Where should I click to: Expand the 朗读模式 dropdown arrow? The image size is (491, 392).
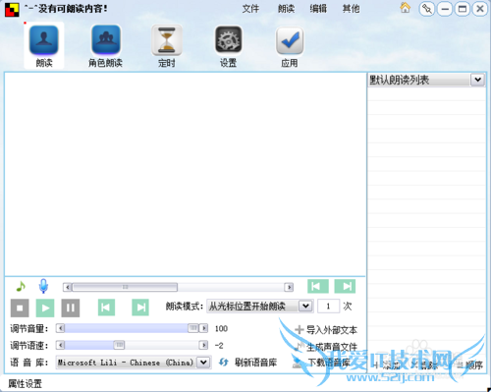coord(305,307)
